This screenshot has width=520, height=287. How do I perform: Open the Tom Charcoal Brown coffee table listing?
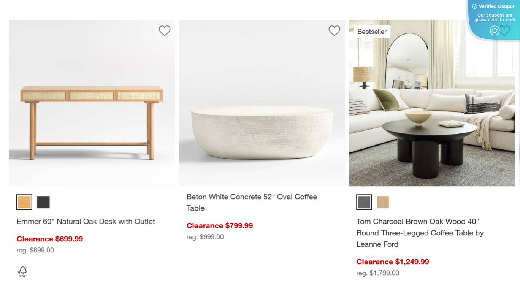coord(420,233)
